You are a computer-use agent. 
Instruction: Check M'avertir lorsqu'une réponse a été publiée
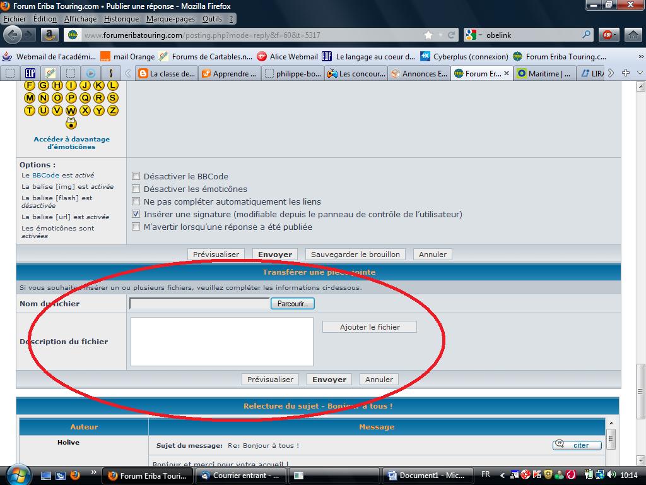[136, 227]
